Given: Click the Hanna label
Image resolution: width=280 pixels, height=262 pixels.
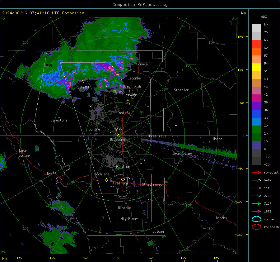Looking at the screenshot, I should coord(217,139).
